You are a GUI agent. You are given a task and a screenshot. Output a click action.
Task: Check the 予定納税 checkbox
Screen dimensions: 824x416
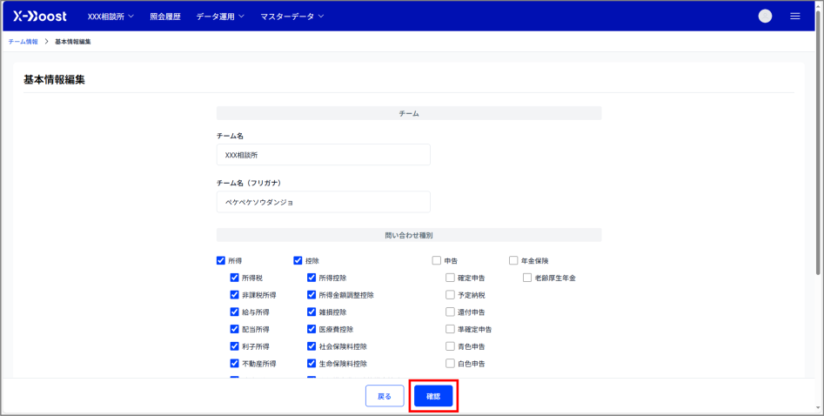pos(450,295)
